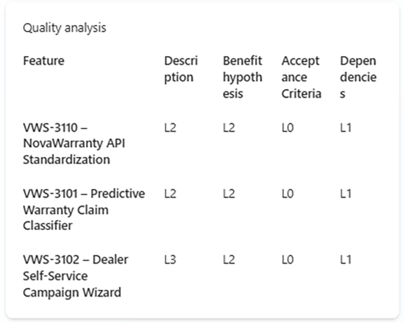Select VWS-3110 NovaWarranty API Standardization feature
The image size is (404, 323).
coord(73,144)
